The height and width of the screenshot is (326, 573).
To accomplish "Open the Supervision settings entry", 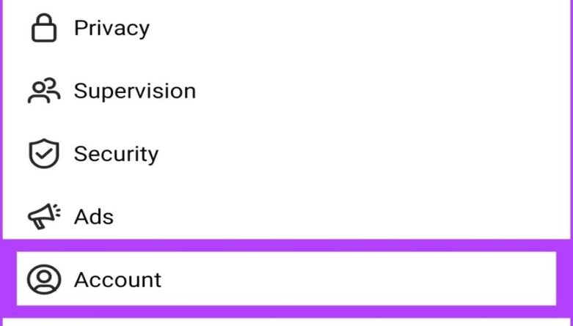I will (286, 91).
